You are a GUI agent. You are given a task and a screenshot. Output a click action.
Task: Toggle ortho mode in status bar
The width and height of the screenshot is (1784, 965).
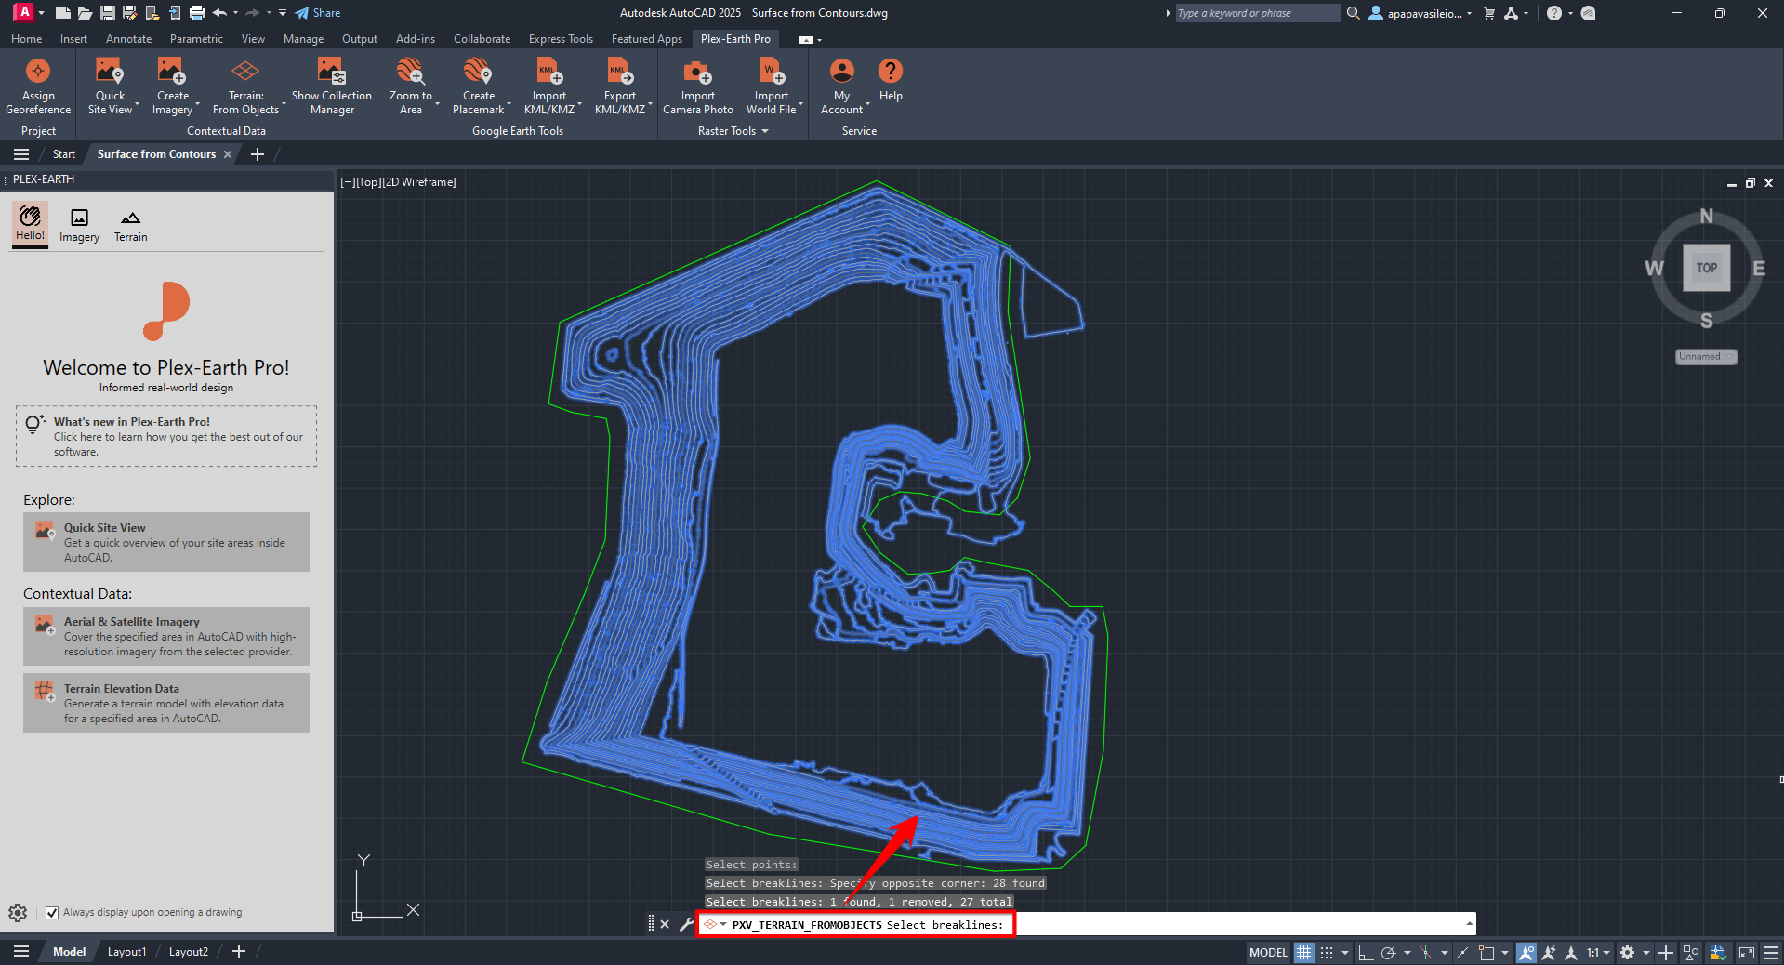[x=1366, y=952]
